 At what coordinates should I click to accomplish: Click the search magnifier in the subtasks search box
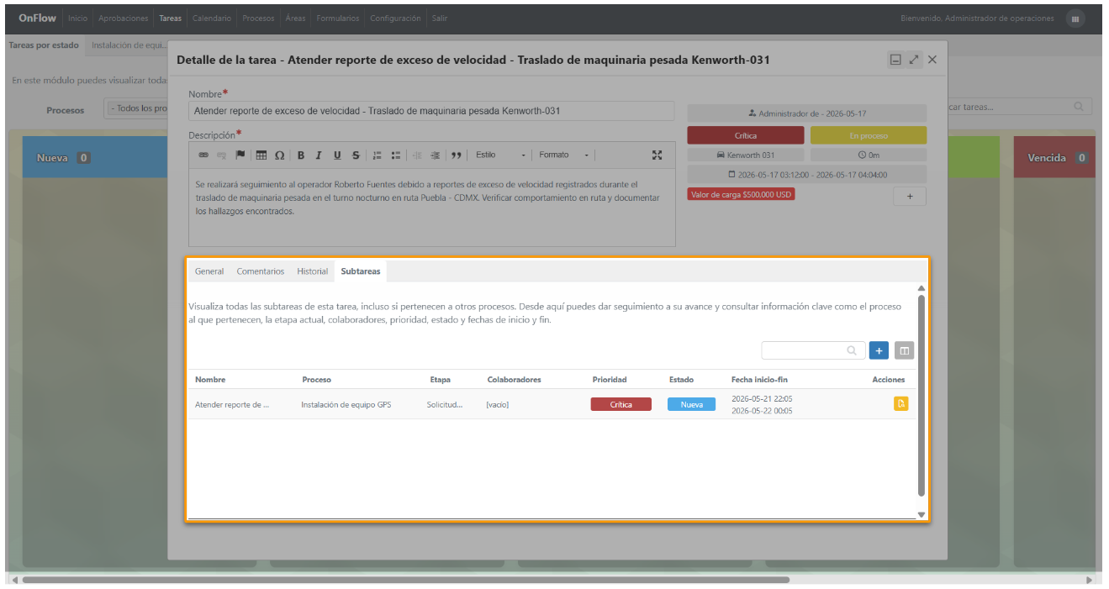click(852, 350)
